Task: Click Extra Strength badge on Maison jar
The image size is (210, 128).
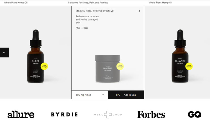Action: click(x=120, y=66)
